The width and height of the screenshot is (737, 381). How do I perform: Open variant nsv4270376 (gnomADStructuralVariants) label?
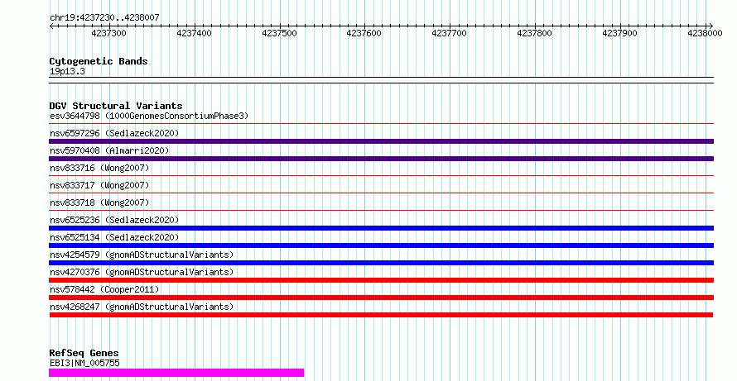click(142, 272)
